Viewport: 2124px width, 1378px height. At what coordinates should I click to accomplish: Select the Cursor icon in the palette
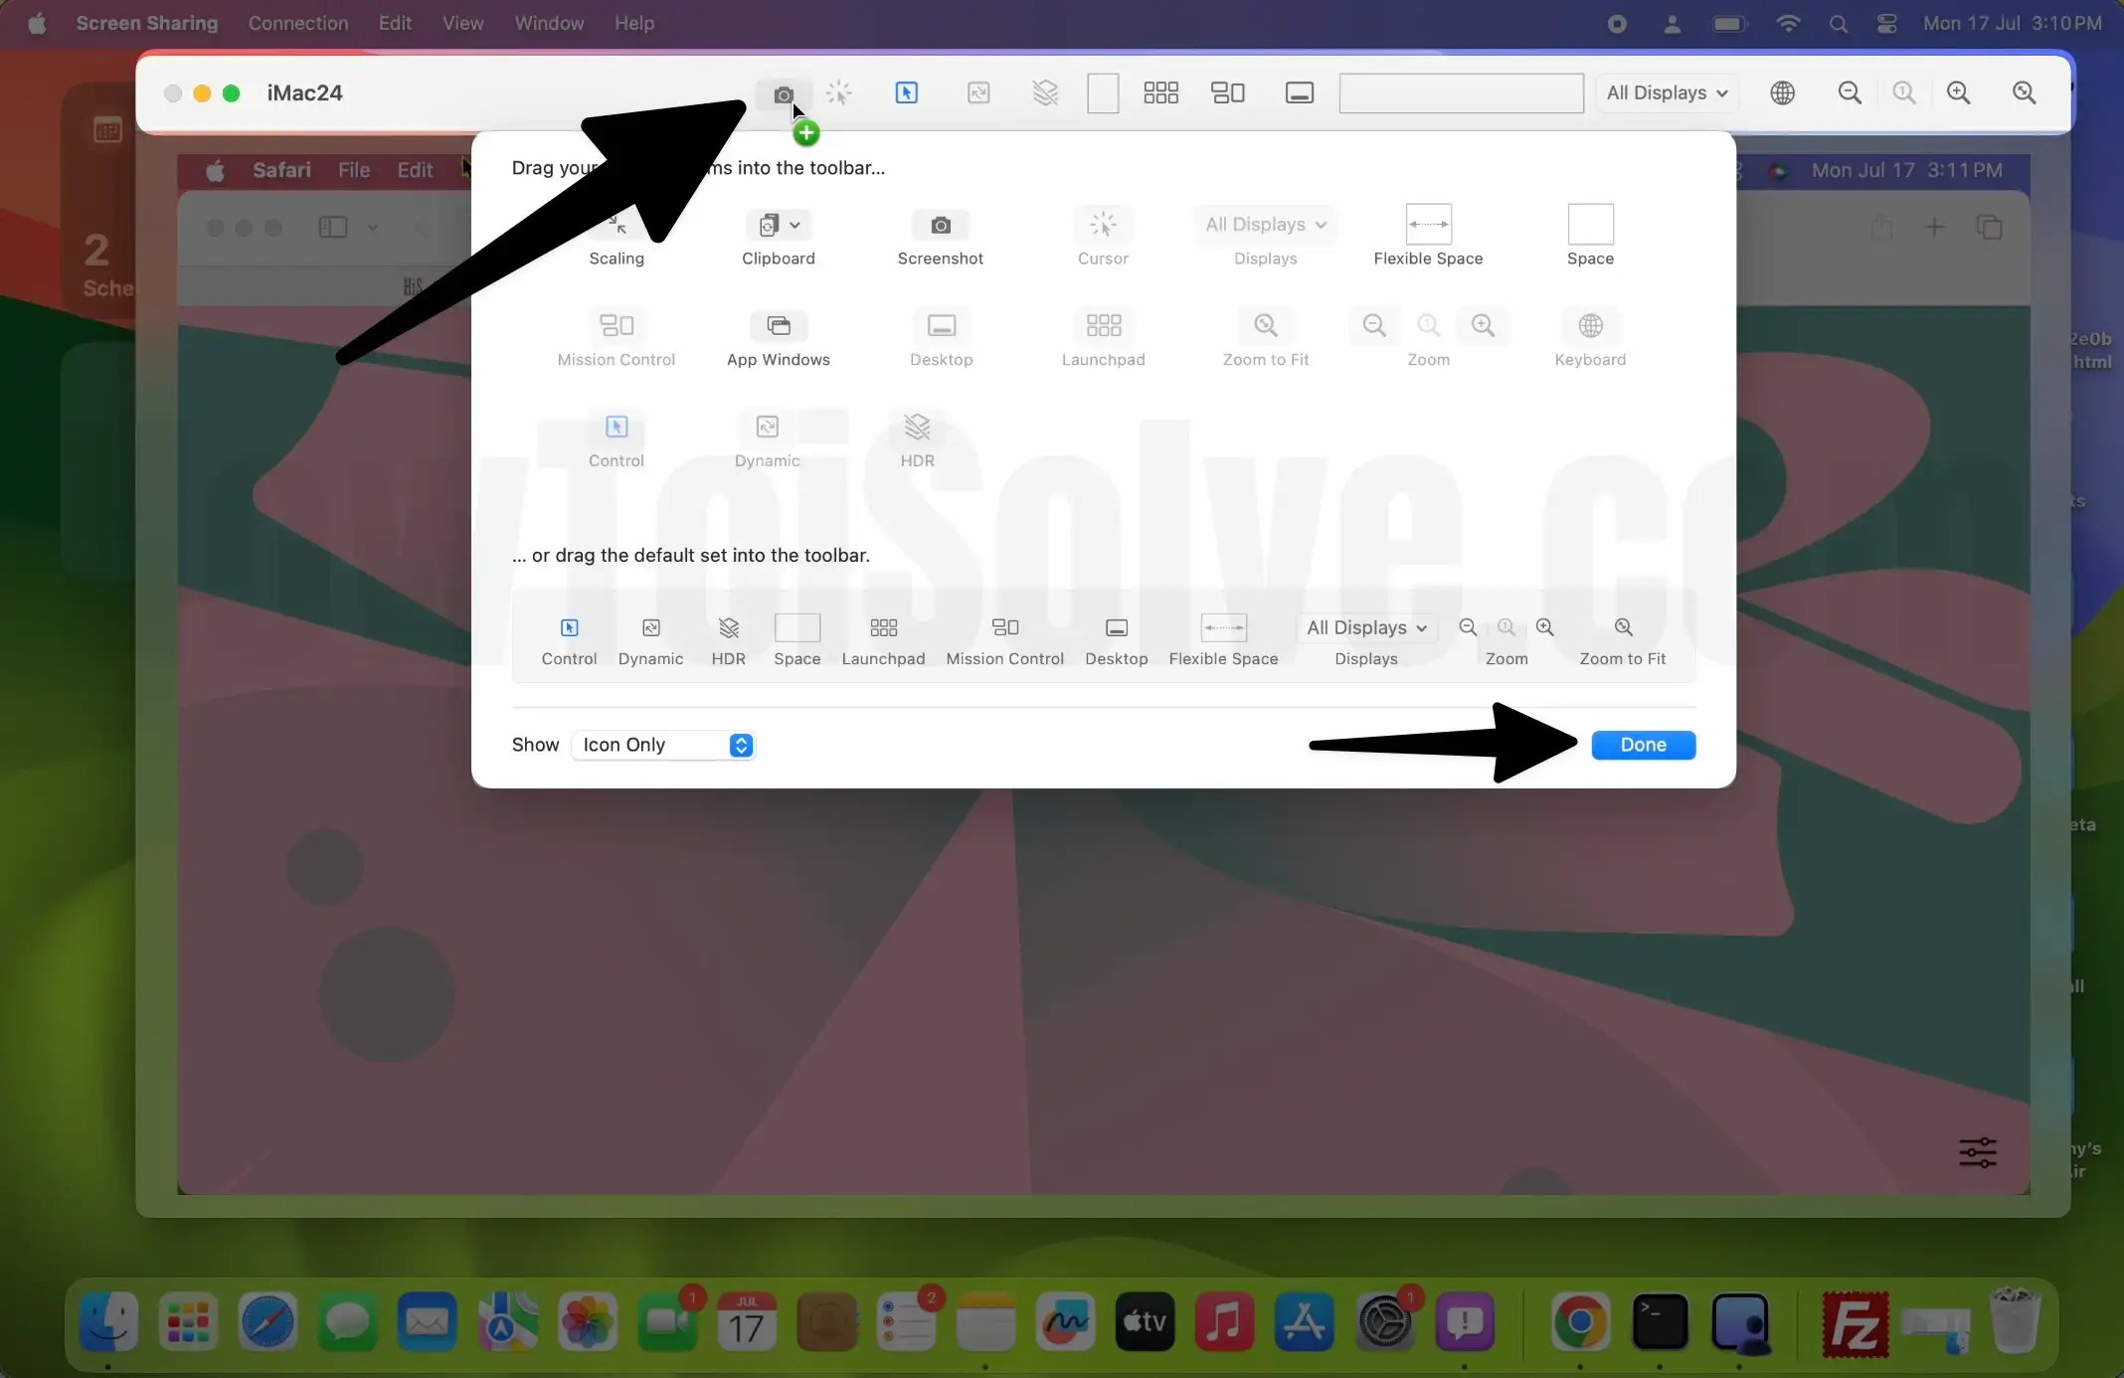[x=1102, y=226]
